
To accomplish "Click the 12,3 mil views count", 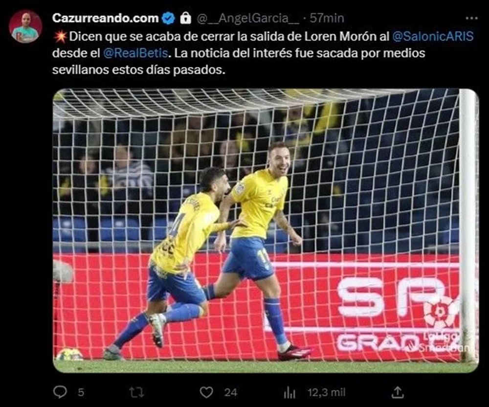I will coord(327,392).
